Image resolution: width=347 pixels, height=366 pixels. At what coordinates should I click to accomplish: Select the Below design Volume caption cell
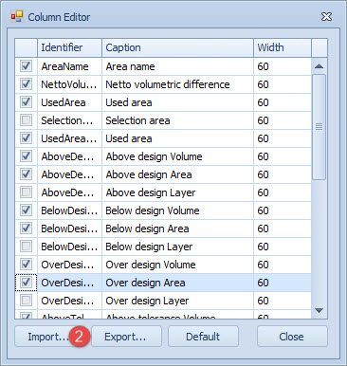click(x=177, y=210)
